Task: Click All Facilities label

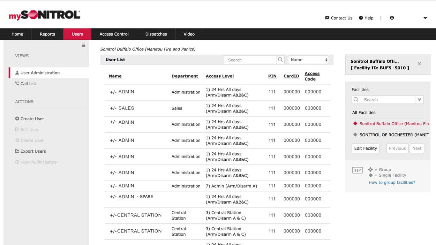Action: [x=364, y=113]
